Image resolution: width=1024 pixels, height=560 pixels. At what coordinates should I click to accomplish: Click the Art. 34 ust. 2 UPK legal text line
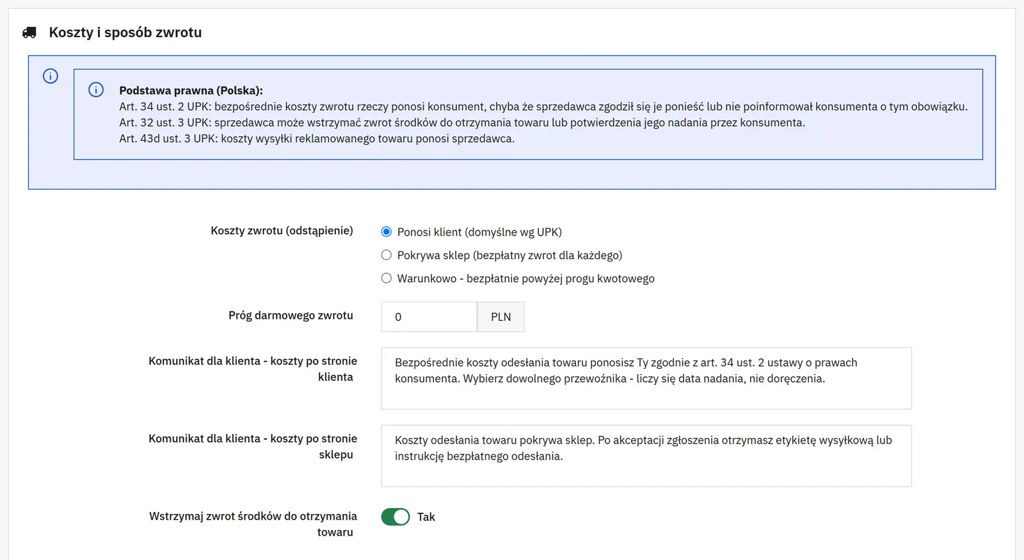543,106
